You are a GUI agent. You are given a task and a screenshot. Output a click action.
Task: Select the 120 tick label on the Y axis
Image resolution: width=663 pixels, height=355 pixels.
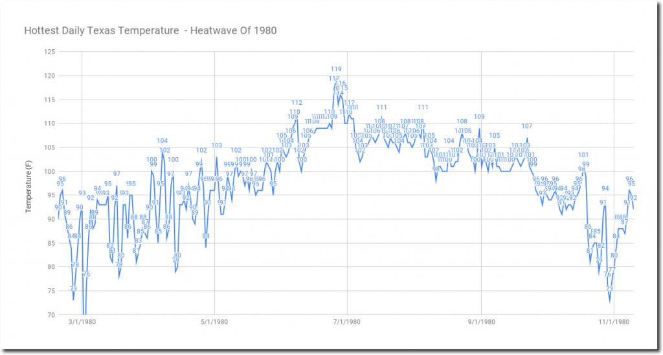pyautogui.click(x=49, y=76)
